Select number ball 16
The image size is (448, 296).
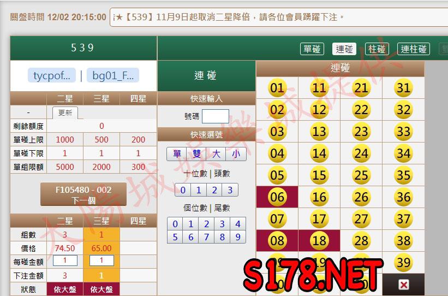point(319,197)
